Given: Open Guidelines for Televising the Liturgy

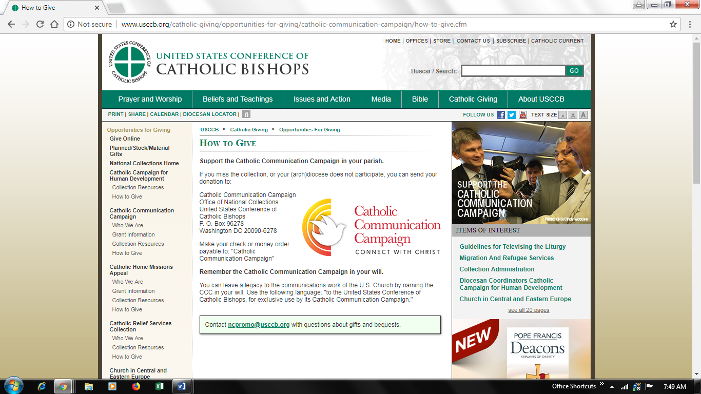Looking at the screenshot, I should (x=513, y=247).
